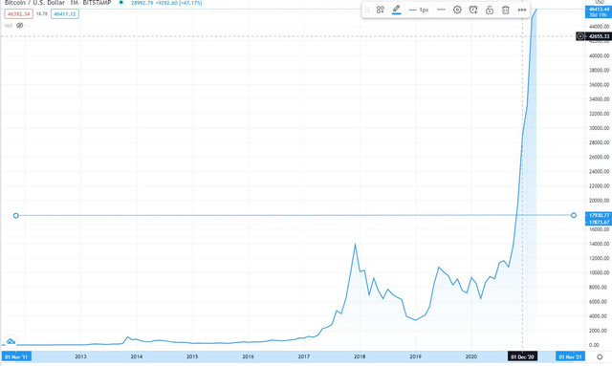612x366 pixels.
Task: Select the horizontal line right anchor point
Action: click(x=574, y=215)
